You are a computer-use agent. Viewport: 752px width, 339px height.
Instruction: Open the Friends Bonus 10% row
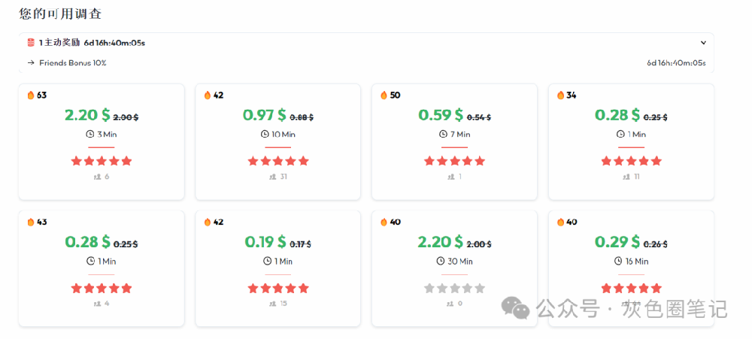coord(72,63)
